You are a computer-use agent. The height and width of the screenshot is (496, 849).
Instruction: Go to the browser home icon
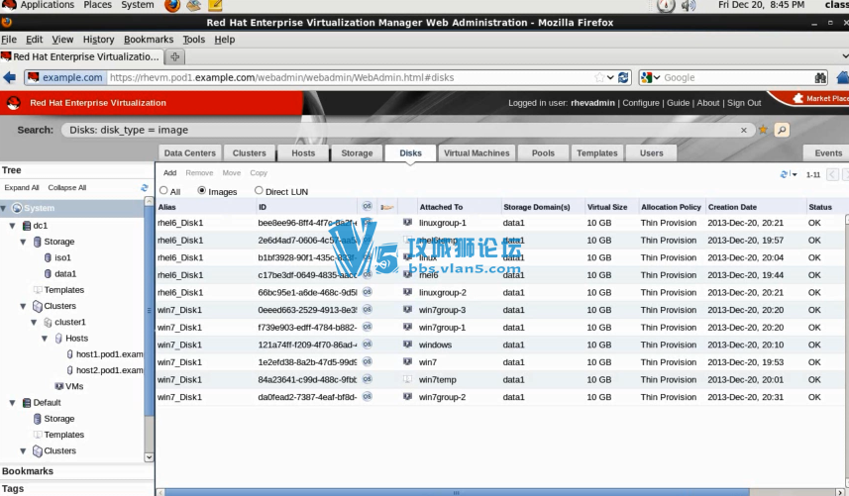tap(842, 77)
